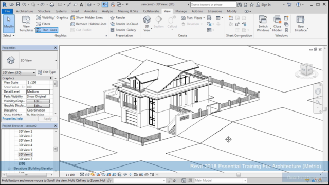Open View Templates tool
Viewport: 329px width, 185px height.
(26, 24)
